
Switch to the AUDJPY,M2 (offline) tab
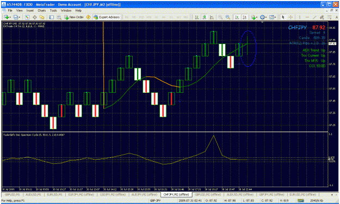point(144,194)
